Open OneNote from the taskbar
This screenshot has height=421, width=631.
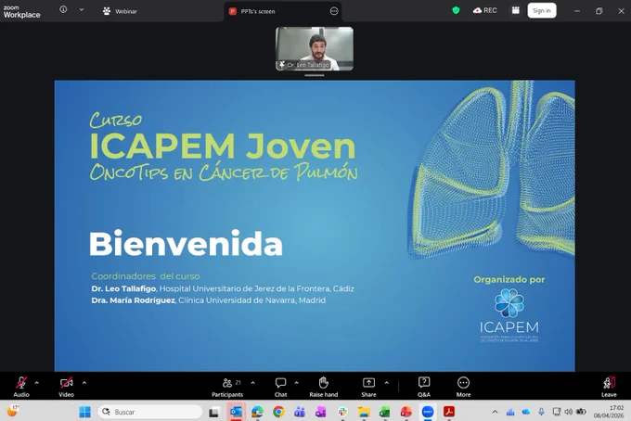tap(321, 412)
